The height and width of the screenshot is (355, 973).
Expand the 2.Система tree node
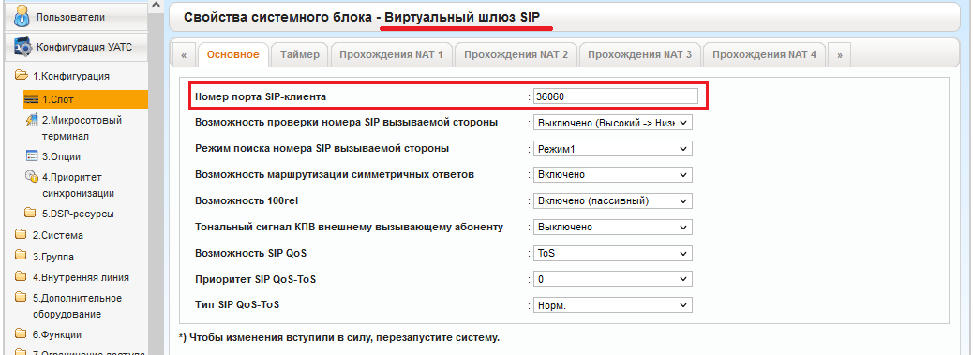(58, 235)
